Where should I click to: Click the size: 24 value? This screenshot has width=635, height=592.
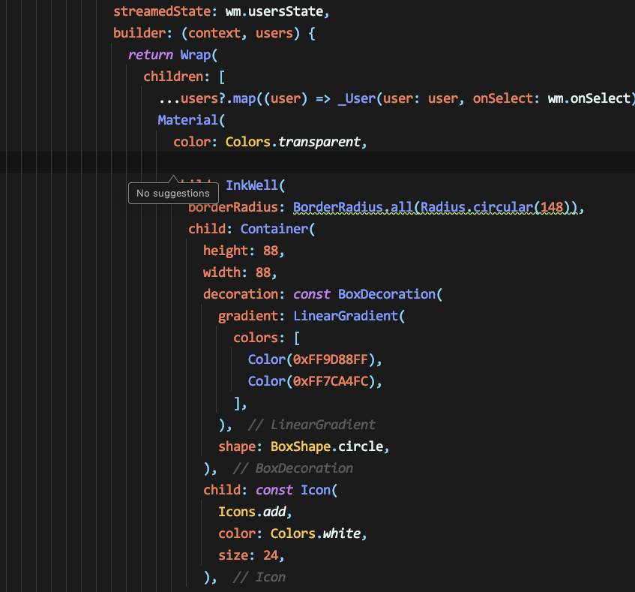tap(269, 555)
